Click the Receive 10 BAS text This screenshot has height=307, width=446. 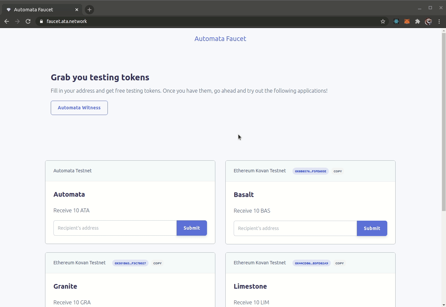pyautogui.click(x=252, y=211)
